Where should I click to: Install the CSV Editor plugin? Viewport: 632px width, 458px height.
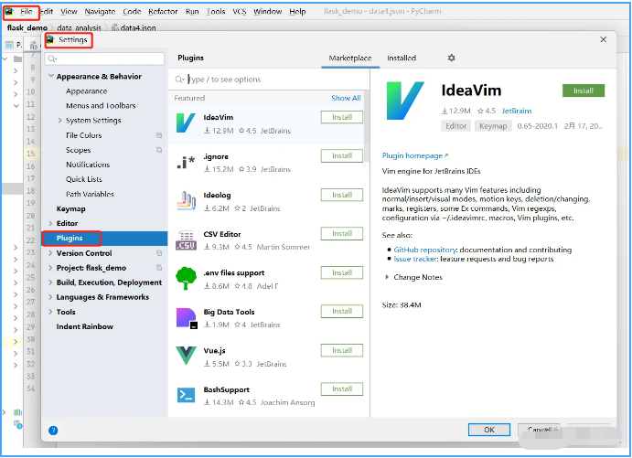[342, 234]
